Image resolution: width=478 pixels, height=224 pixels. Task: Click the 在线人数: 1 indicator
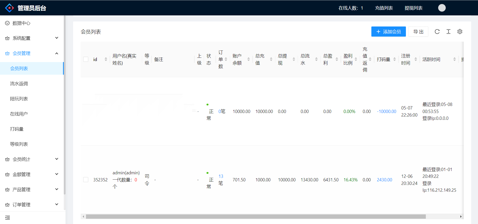[351, 8]
